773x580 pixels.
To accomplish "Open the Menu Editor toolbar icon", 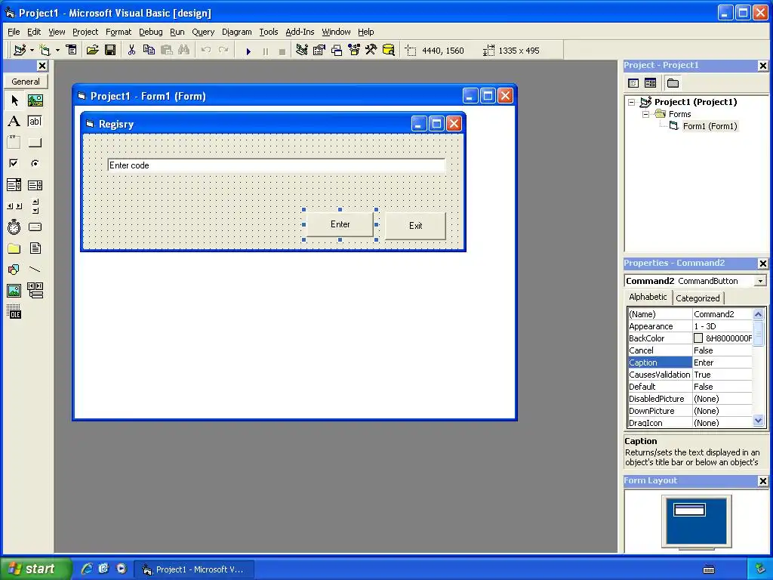I will pos(72,51).
